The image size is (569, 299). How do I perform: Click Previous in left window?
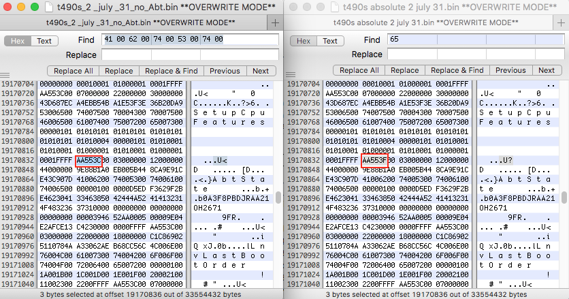(x=225, y=71)
